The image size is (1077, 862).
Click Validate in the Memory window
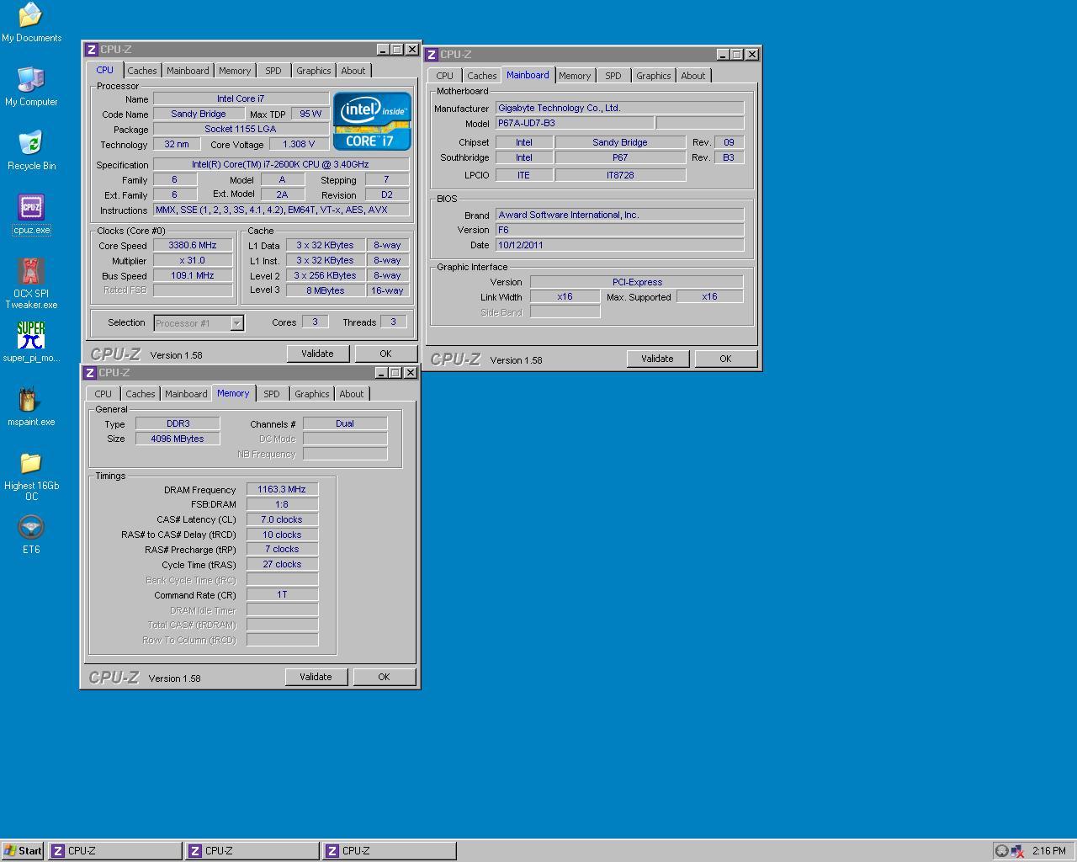click(316, 677)
